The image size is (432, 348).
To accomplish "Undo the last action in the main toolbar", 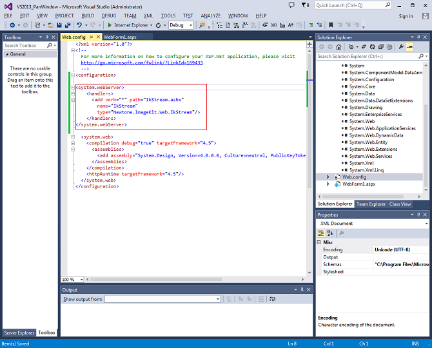I will pos(79,25).
